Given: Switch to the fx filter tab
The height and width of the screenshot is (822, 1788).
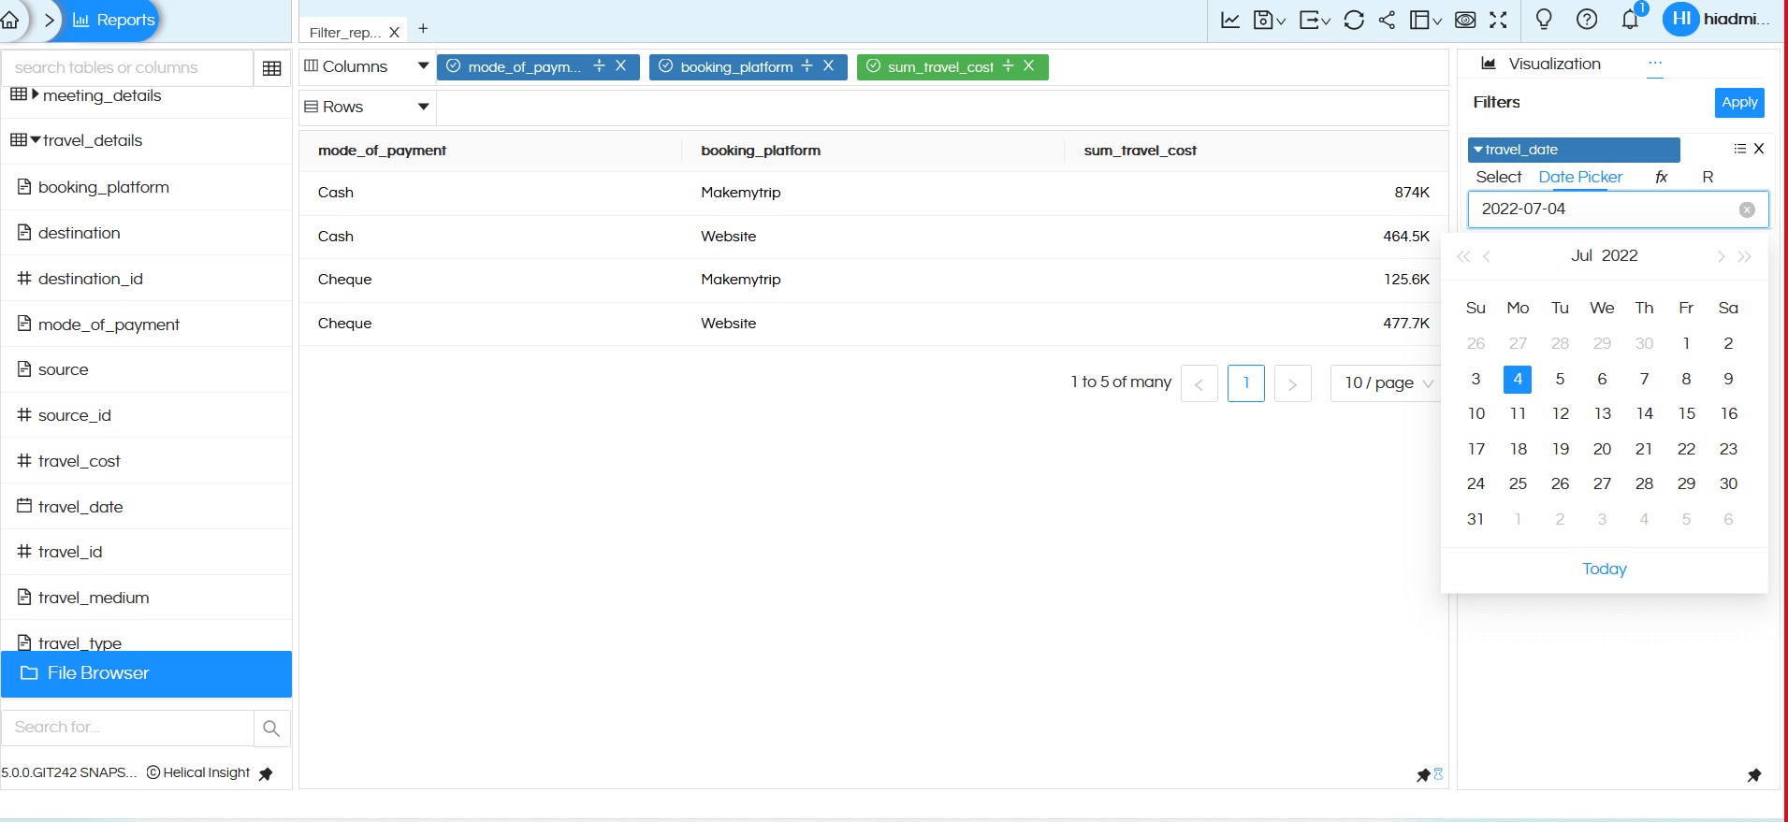Looking at the screenshot, I should (x=1661, y=178).
